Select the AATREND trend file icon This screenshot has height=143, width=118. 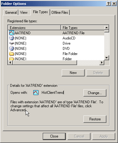pyautogui.click(x=11, y=33)
